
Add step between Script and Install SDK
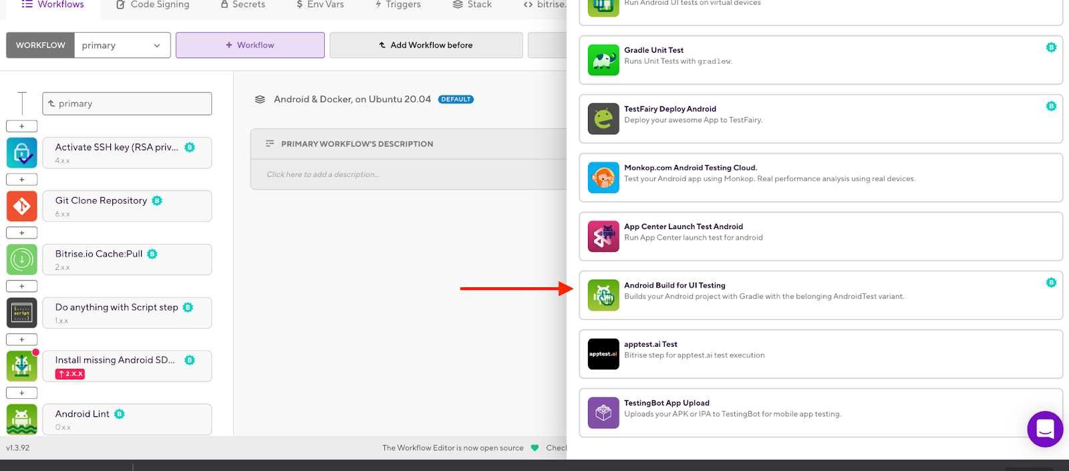[x=22, y=339]
